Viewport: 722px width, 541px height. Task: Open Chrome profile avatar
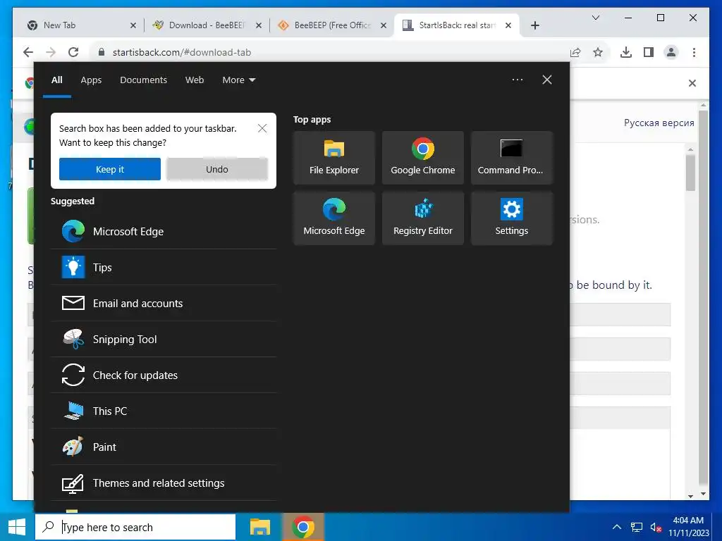(671, 52)
